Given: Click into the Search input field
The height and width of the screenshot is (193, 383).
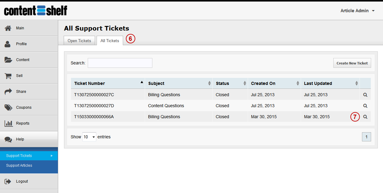Looking at the screenshot, I should (120, 63).
